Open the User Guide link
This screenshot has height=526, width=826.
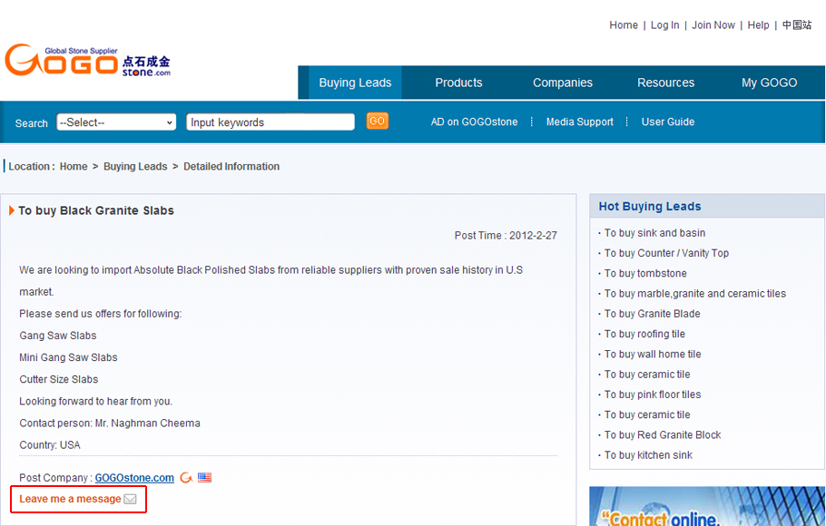pyautogui.click(x=667, y=122)
